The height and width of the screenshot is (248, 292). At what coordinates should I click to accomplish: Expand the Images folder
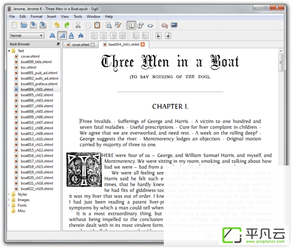pyautogui.click(x=9, y=200)
